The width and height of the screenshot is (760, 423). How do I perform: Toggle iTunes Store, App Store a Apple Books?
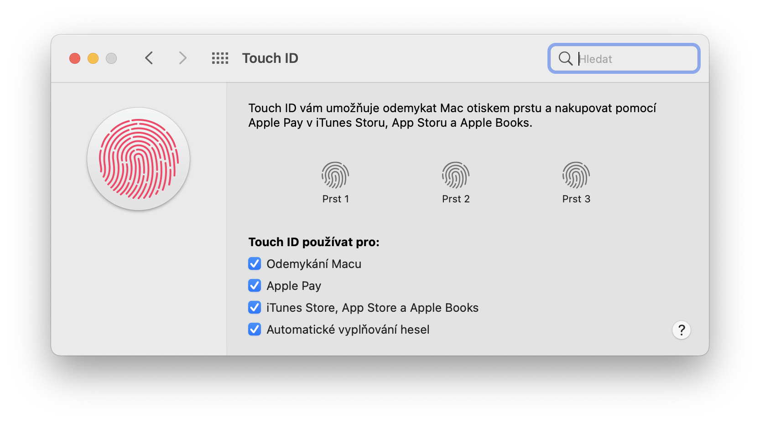255,308
